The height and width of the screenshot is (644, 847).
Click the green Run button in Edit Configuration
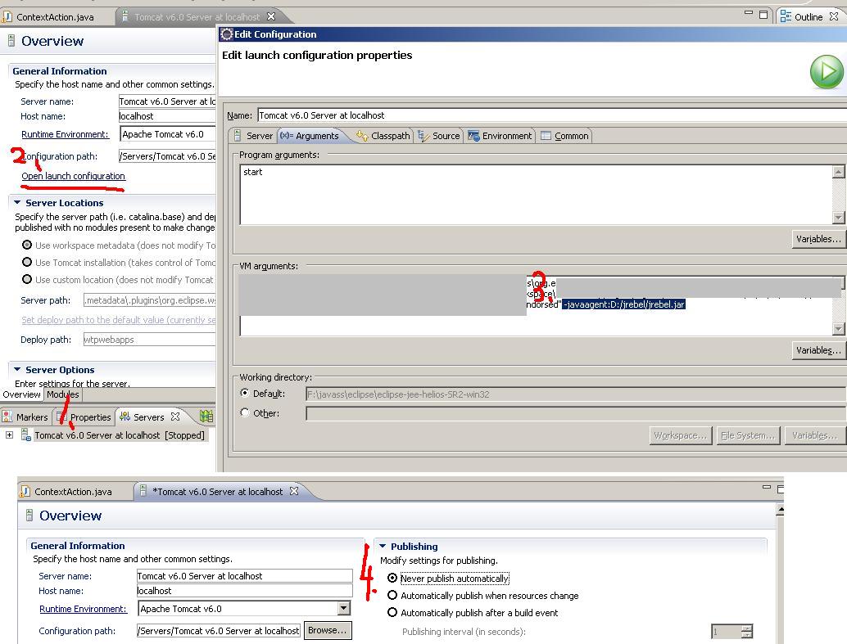827,72
